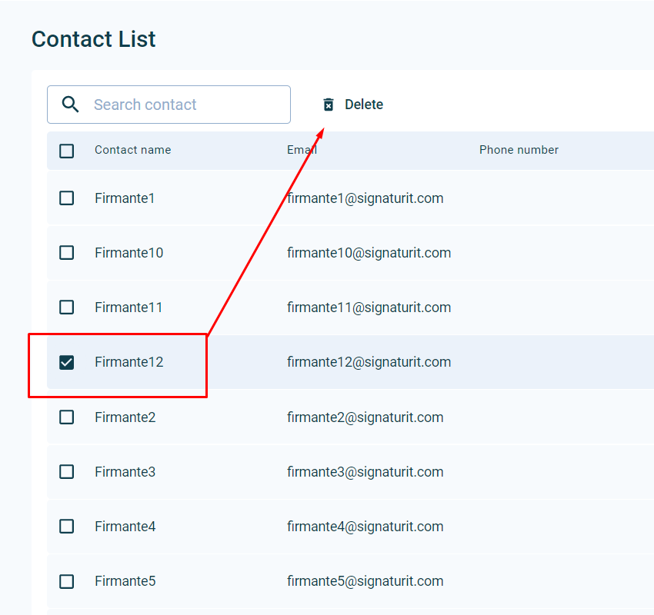Type in the Search contact field
The height and width of the screenshot is (615, 654).
185,105
